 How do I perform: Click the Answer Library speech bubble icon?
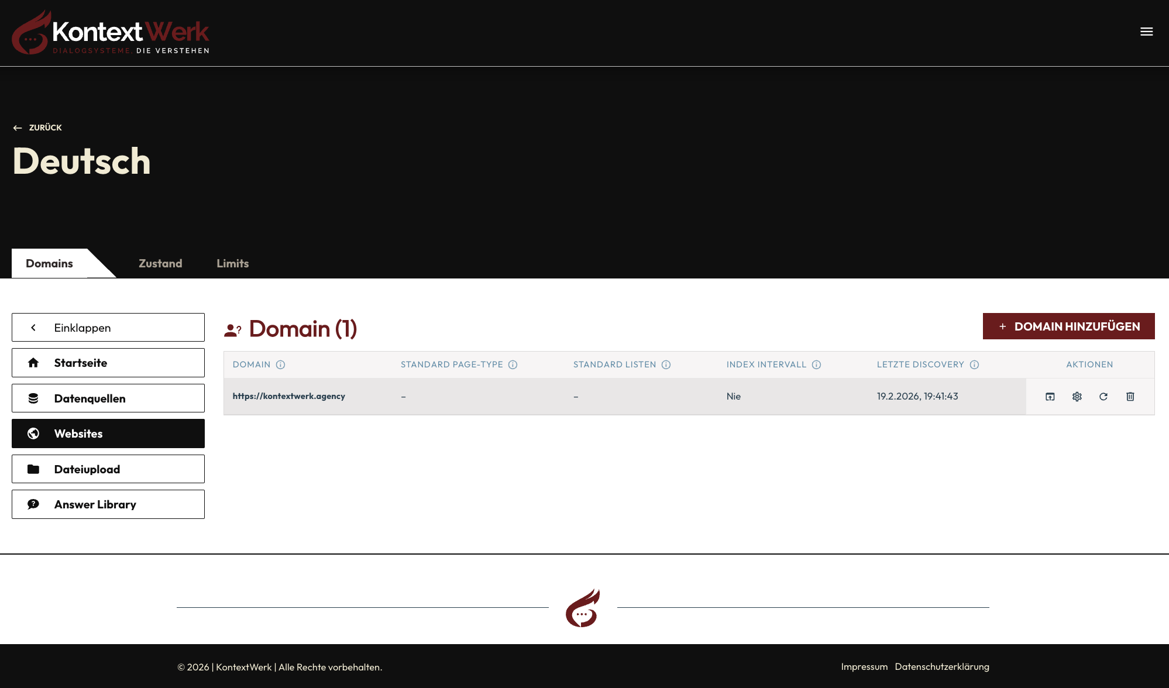pos(33,504)
